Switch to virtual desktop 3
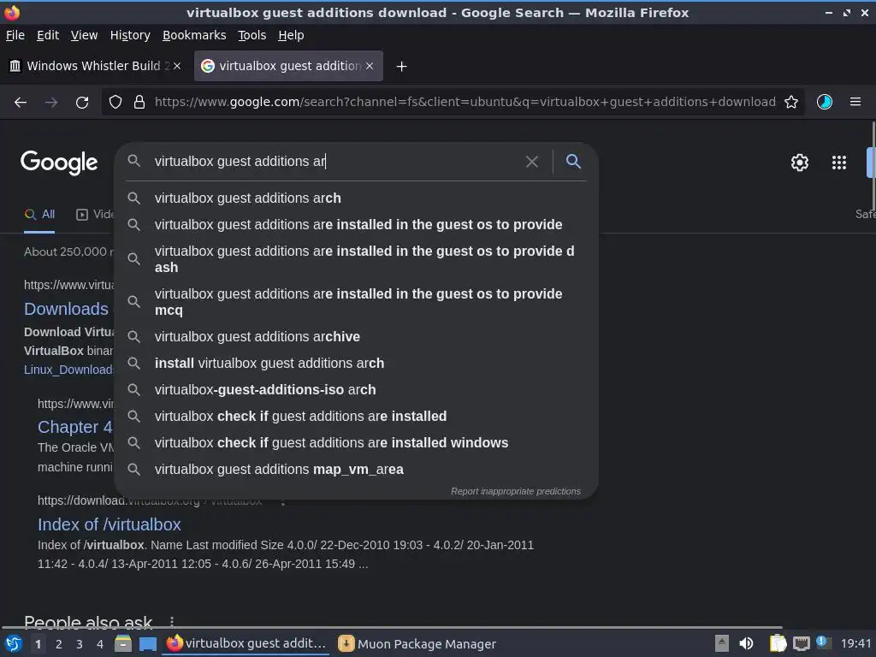Viewport: 876px width, 657px height. 80,644
